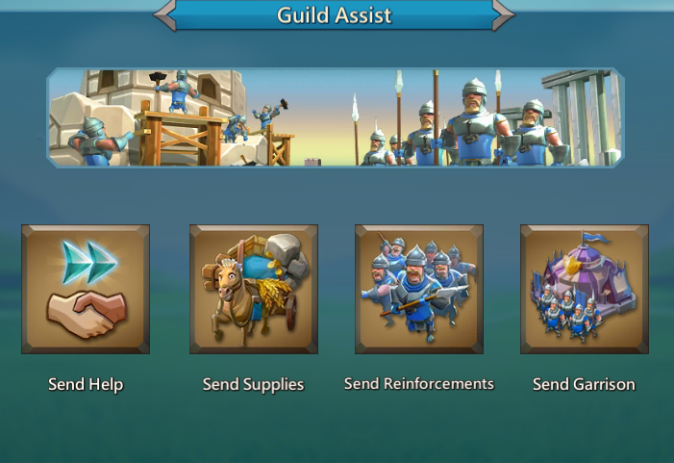The height and width of the screenshot is (463, 674).
Task: Click the Send Reinforcements text label
Action: click(x=419, y=383)
